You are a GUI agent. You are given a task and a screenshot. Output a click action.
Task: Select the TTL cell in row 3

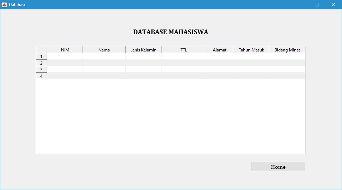tap(184, 69)
